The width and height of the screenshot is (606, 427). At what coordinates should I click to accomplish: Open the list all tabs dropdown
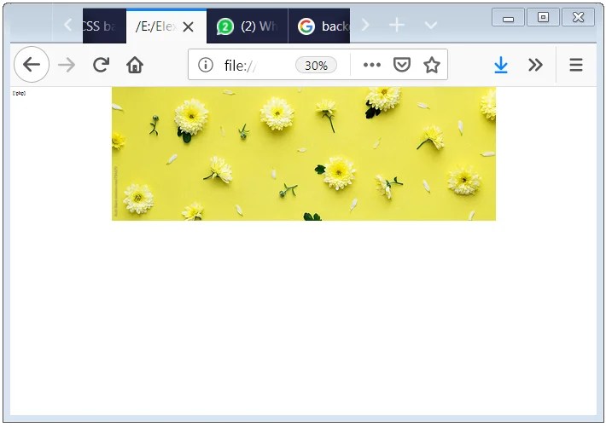(x=430, y=26)
